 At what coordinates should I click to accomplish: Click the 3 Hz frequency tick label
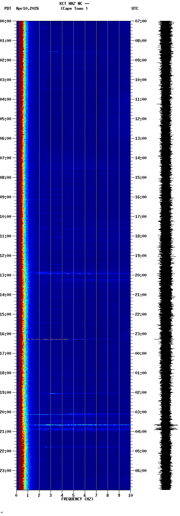pyautogui.click(x=51, y=495)
